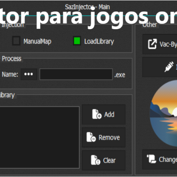
Task: Click the Add library button
Action: (104, 115)
